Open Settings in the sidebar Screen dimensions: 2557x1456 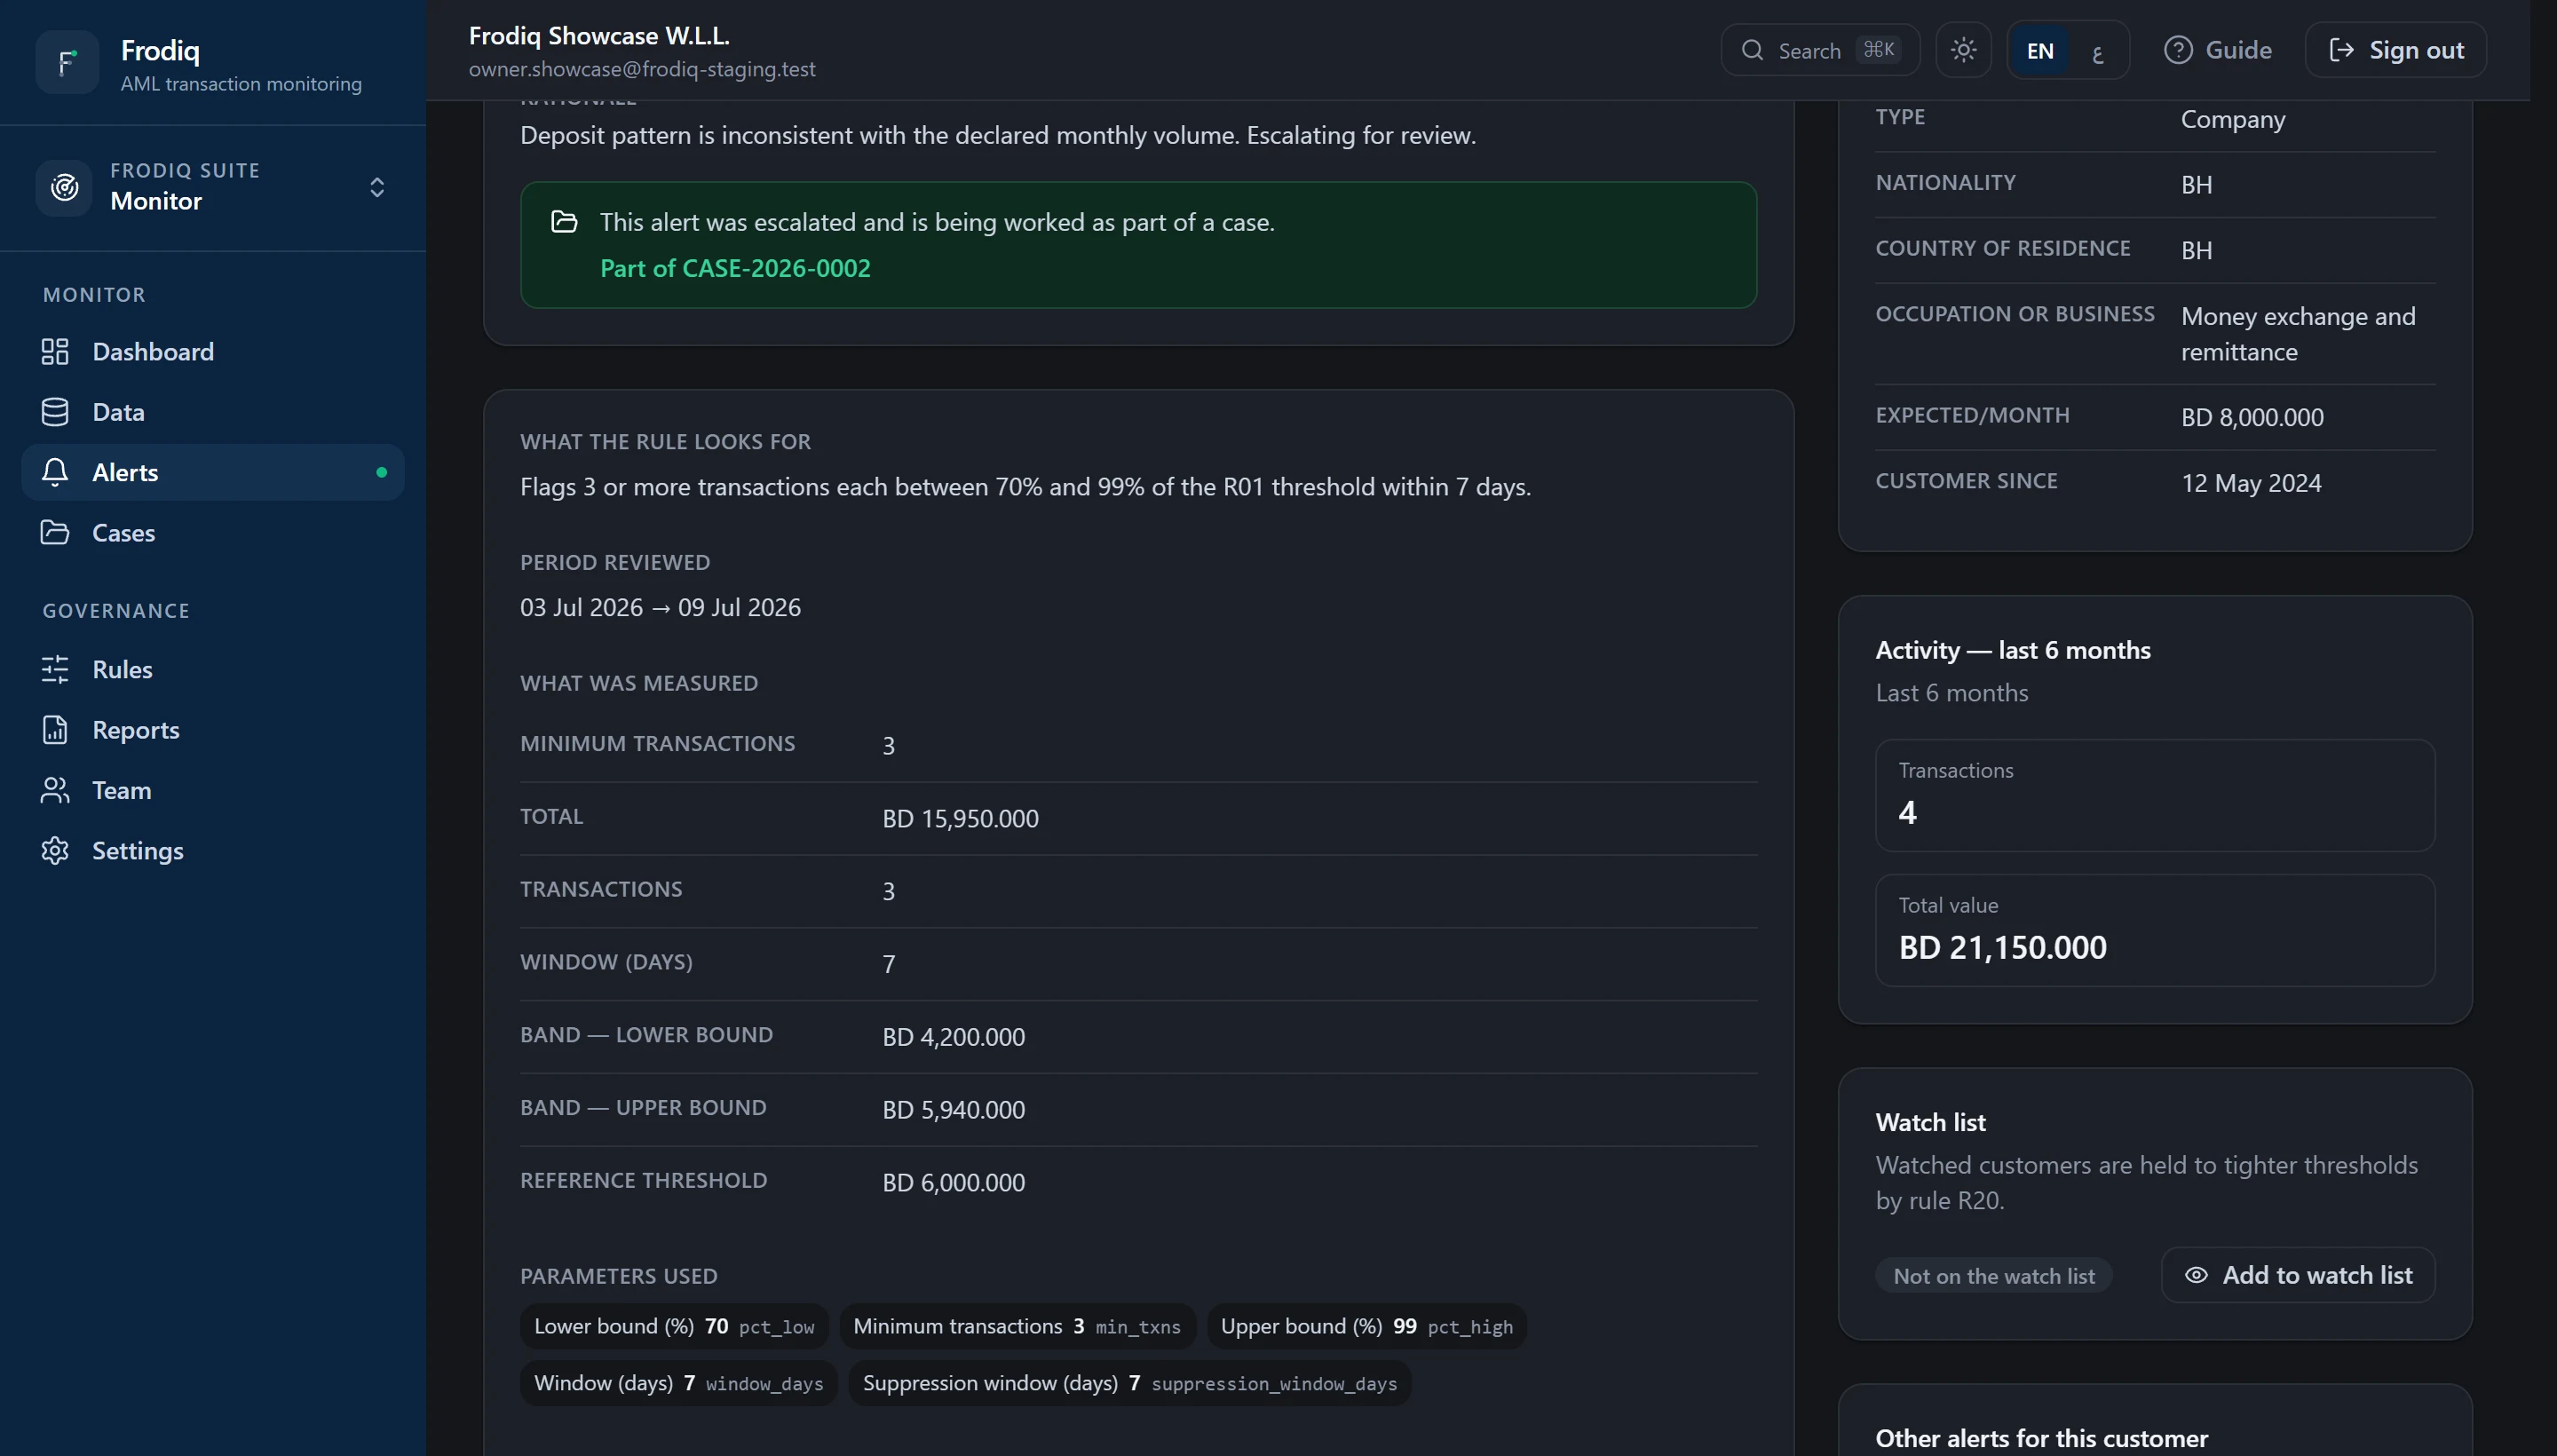[x=213, y=850]
